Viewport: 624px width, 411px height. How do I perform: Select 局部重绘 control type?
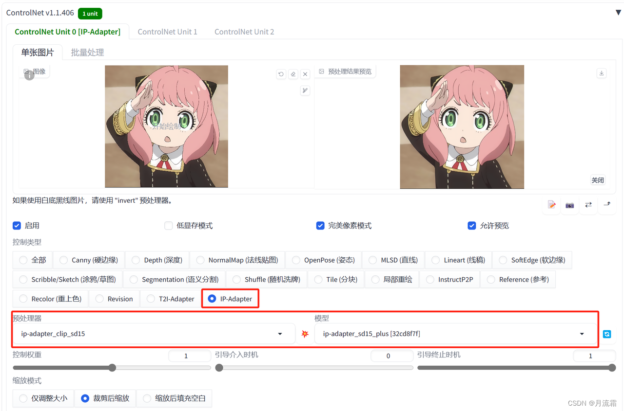[392, 280]
